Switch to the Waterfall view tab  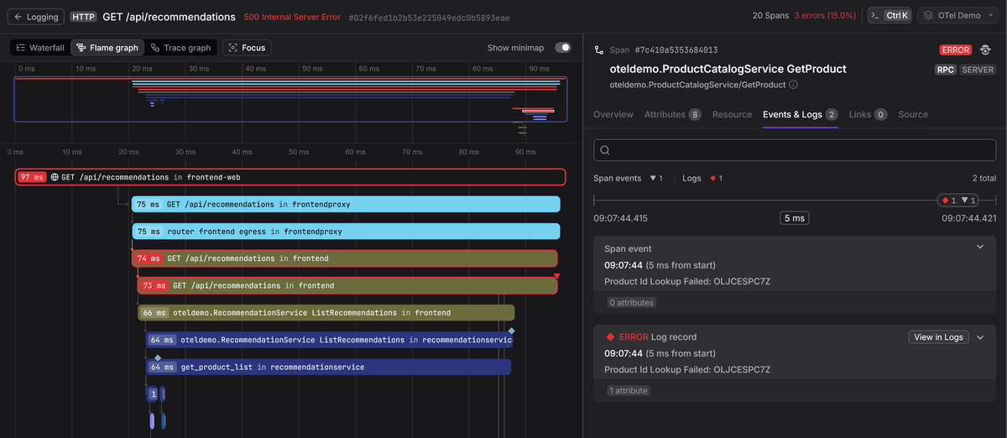click(x=40, y=48)
